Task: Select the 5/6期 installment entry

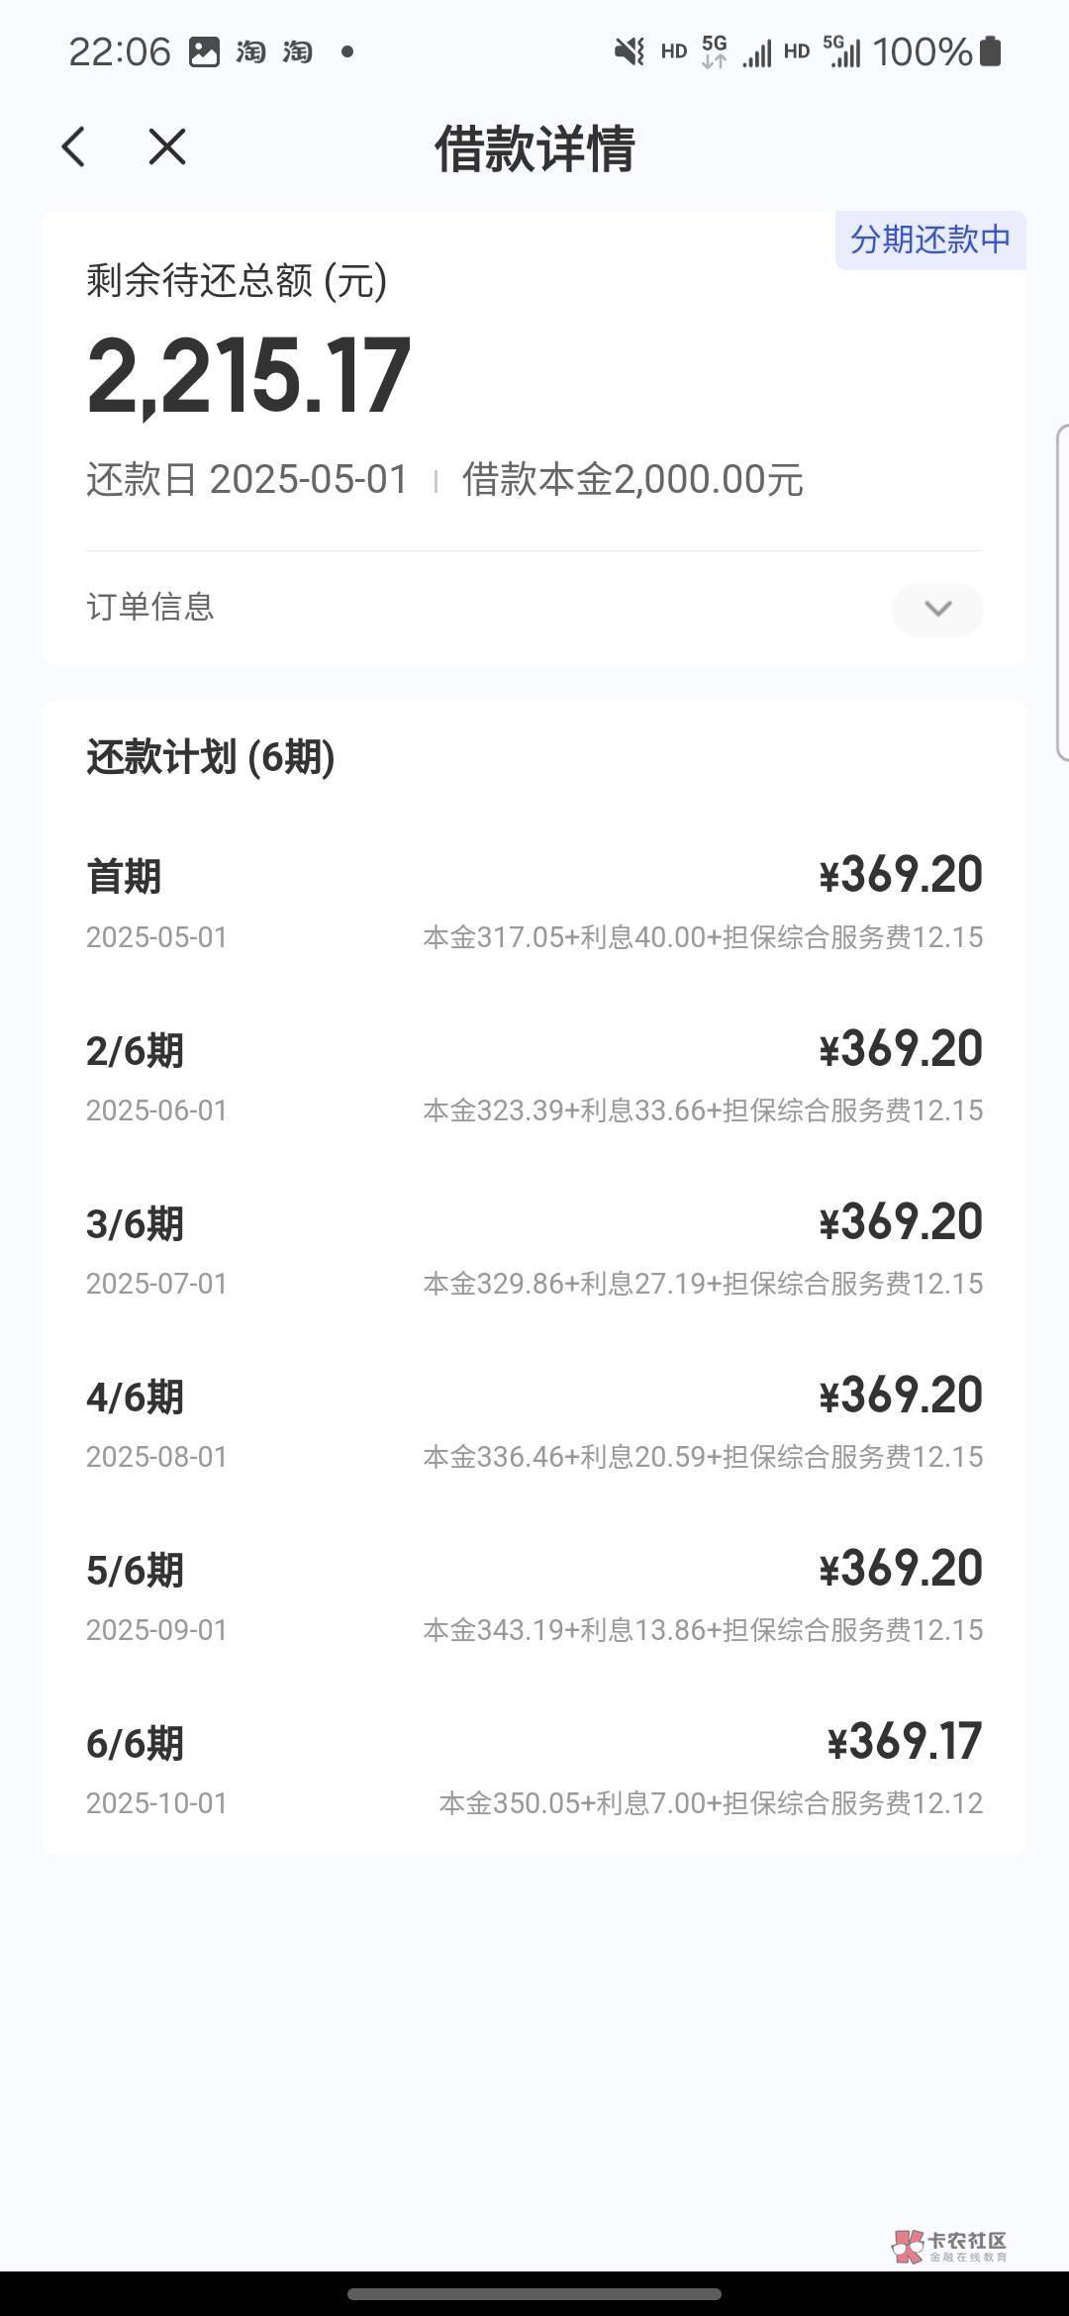Action: (x=534, y=1596)
